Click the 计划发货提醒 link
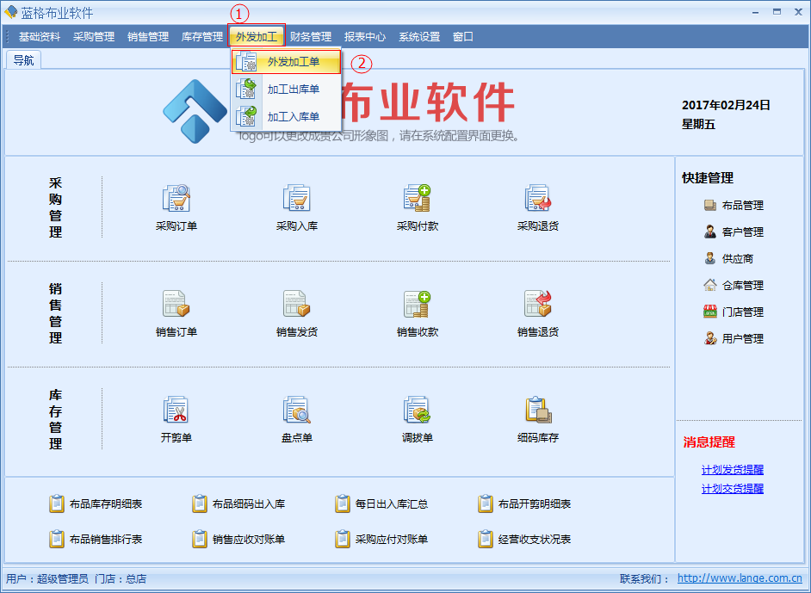Screen dimensions: 811x593 pos(733,469)
